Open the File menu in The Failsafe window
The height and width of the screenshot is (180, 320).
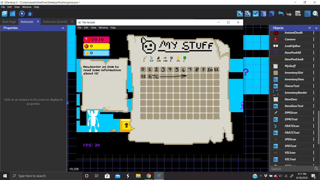pos(79,27)
